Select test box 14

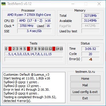coord(58,49)
